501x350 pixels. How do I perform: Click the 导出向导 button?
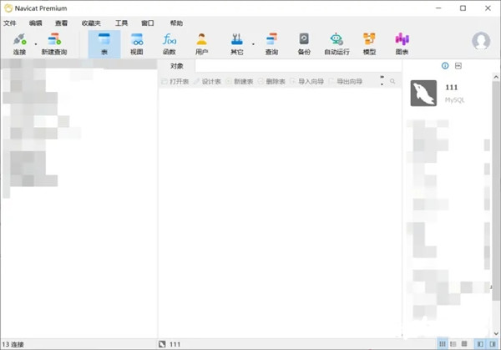point(346,82)
